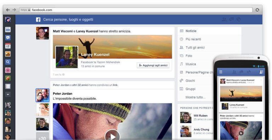Click the game controller icon beside Giochi
272x140 pixels.
(181, 81)
